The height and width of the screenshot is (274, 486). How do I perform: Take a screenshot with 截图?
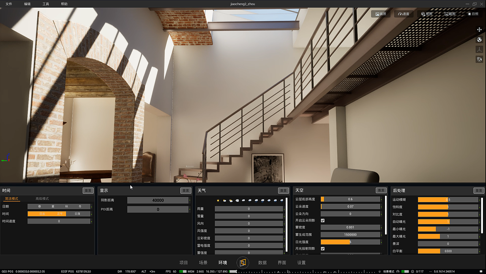450,14
